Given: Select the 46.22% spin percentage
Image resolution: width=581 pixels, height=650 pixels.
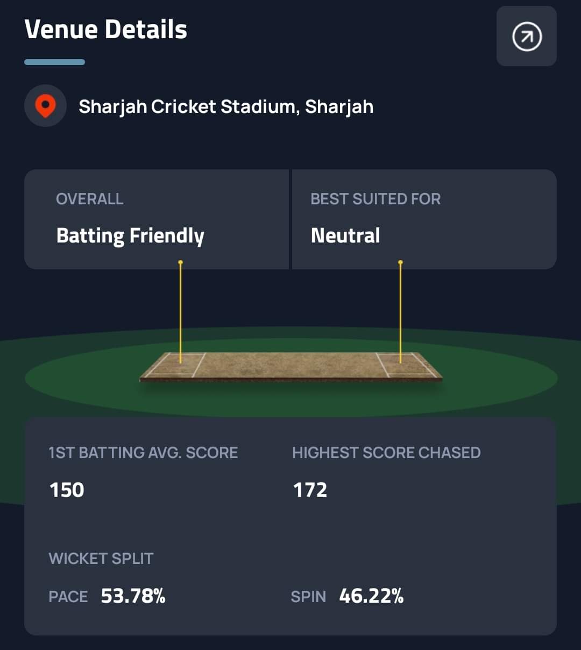Looking at the screenshot, I should coord(371,596).
